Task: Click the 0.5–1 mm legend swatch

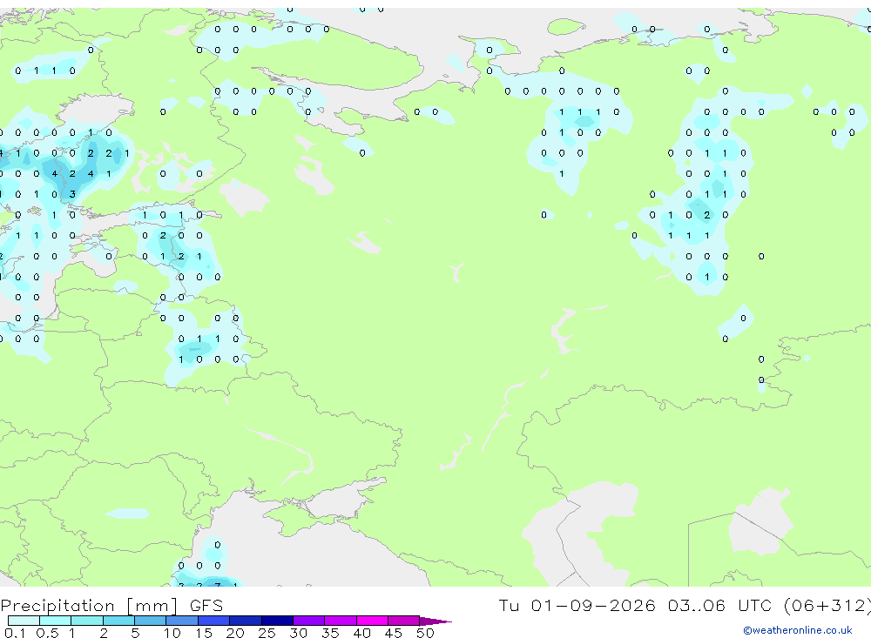Action: pyautogui.click(x=56, y=621)
